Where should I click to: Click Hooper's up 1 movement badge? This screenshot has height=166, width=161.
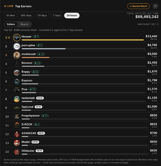pos(36,37)
